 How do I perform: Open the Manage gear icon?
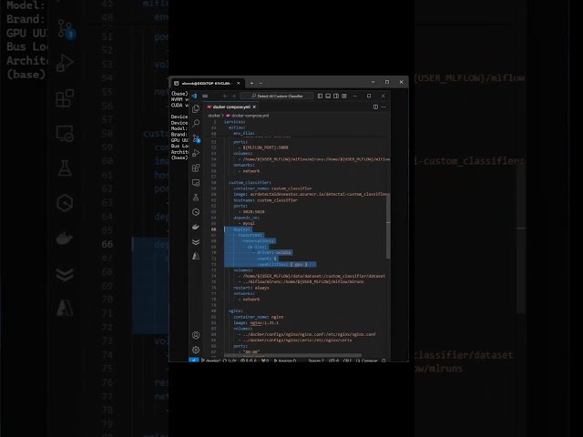click(x=196, y=350)
